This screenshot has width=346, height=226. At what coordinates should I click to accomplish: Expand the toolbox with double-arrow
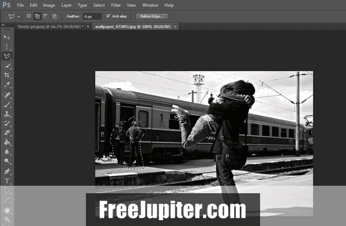[x=3, y=25]
